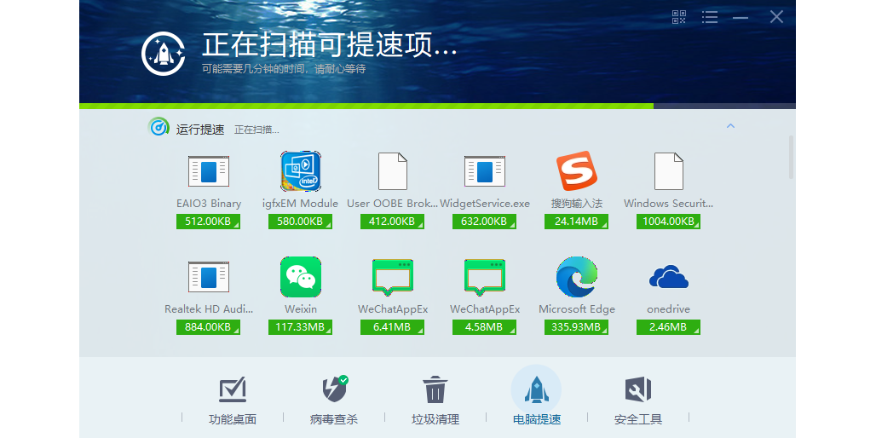
Task: Open the 412.00KB dropdown for User OOBE Broker
Action: coord(393,222)
